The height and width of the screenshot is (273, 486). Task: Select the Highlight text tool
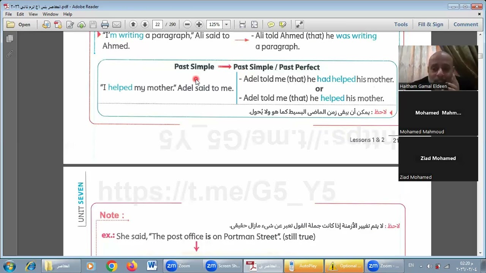click(x=282, y=25)
